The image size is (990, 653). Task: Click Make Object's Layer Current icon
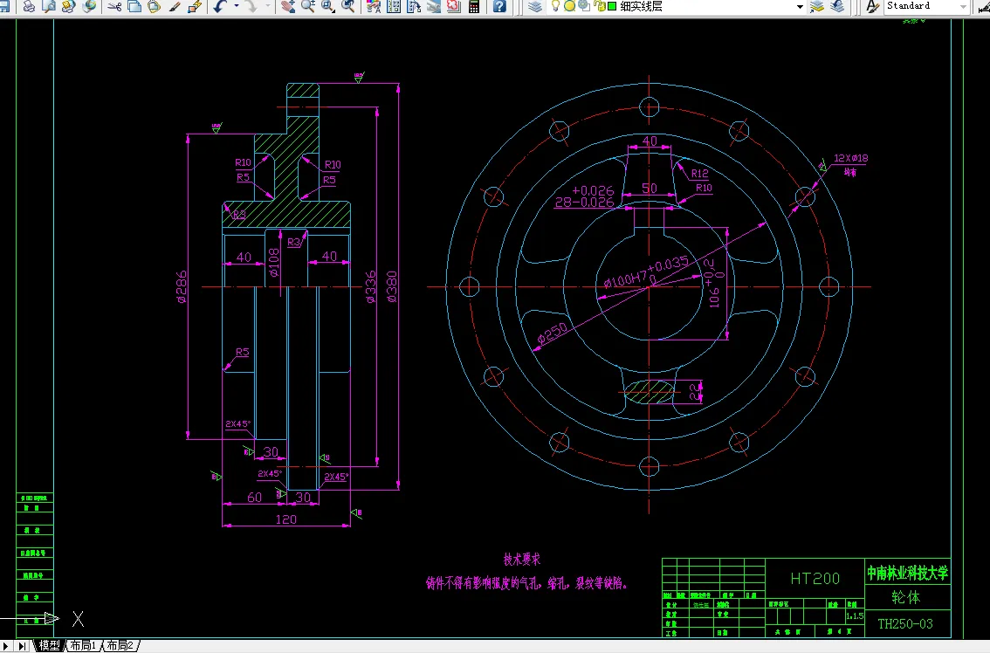(x=817, y=6)
